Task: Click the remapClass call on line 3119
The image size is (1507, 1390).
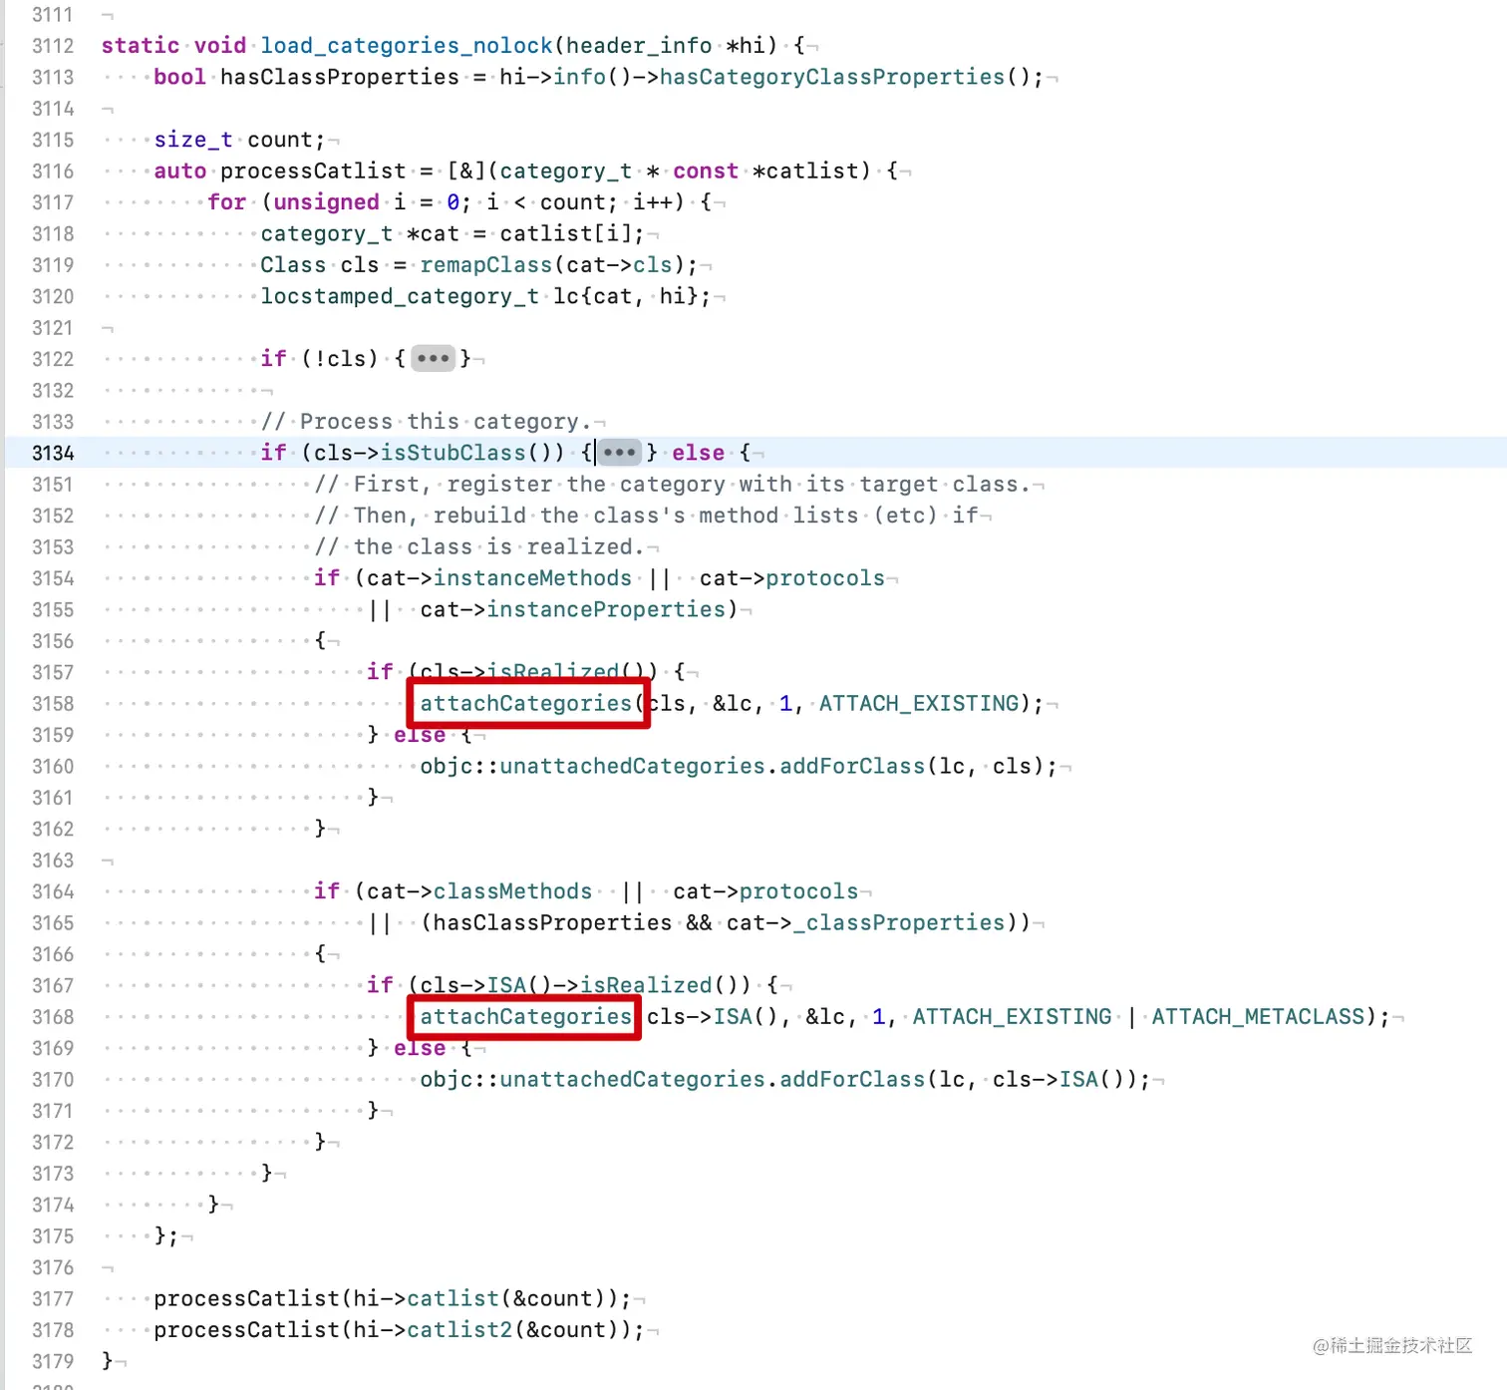Action: [486, 264]
